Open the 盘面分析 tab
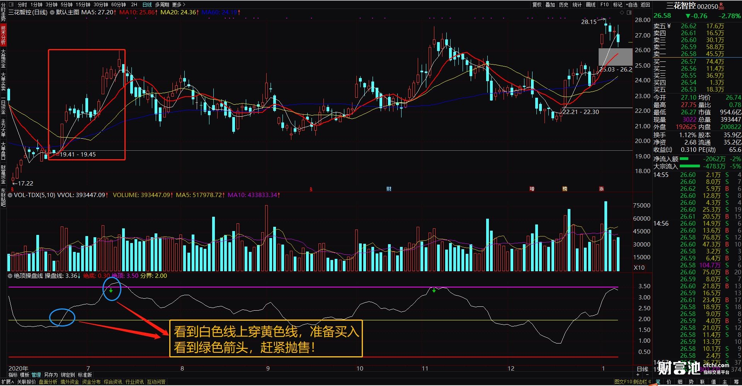The height and width of the screenshot is (386, 742). point(48,382)
